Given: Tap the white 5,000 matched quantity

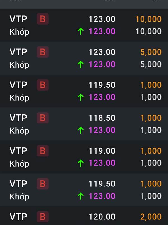Looking at the screenshot, I should pyautogui.click(x=151, y=64).
